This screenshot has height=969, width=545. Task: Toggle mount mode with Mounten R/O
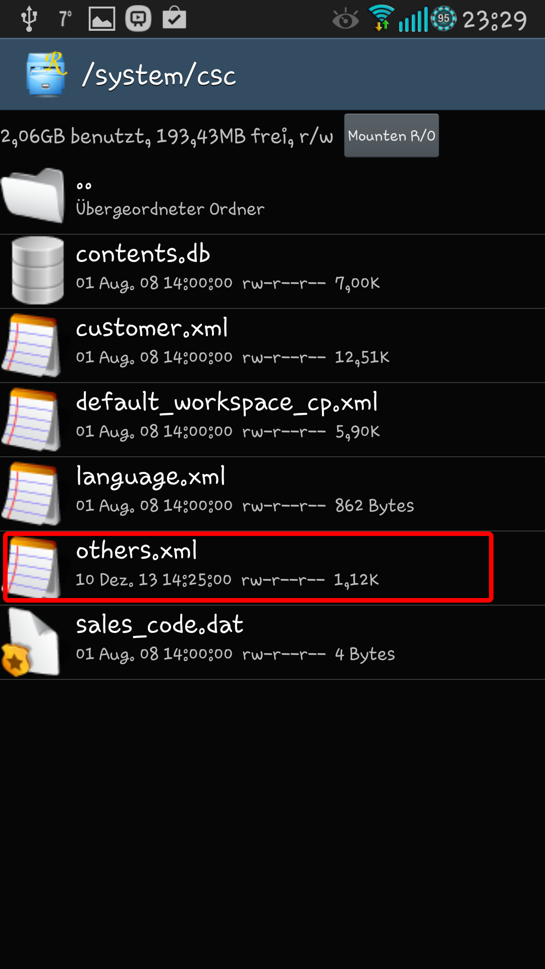392,135
